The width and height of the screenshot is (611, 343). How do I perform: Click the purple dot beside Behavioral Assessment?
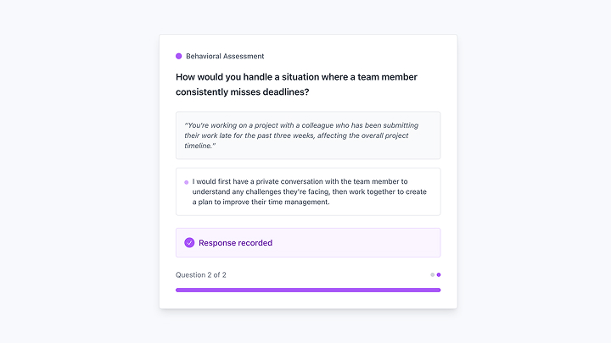click(178, 56)
